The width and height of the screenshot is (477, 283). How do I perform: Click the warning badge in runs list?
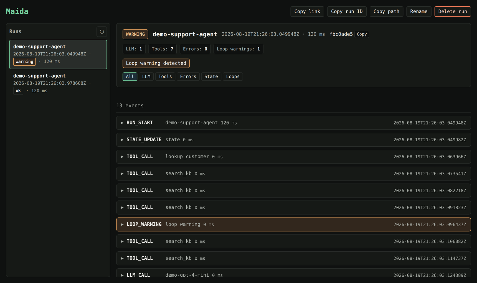(x=24, y=62)
